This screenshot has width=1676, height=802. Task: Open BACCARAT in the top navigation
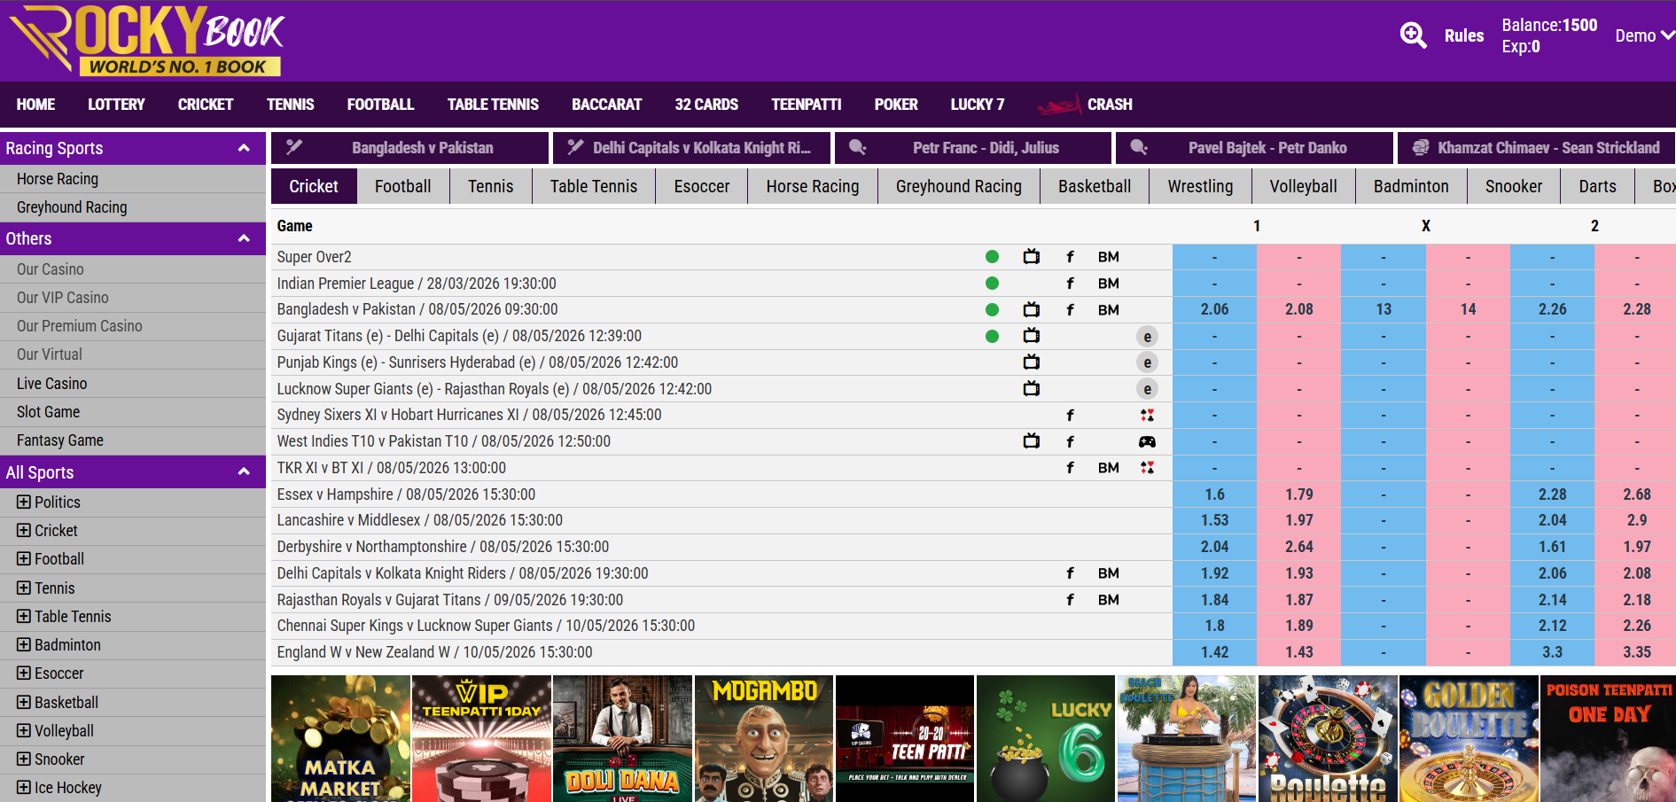pyautogui.click(x=606, y=105)
